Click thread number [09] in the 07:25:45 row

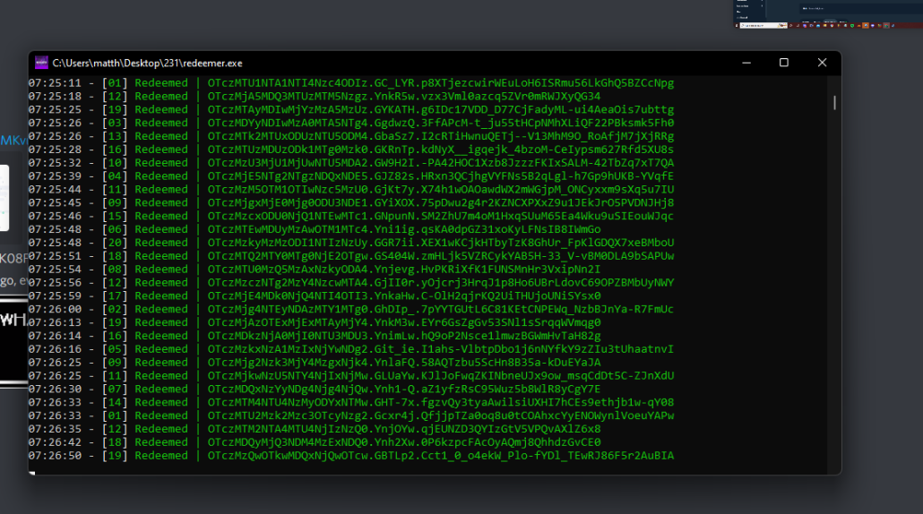pyautogui.click(x=115, y=203)
